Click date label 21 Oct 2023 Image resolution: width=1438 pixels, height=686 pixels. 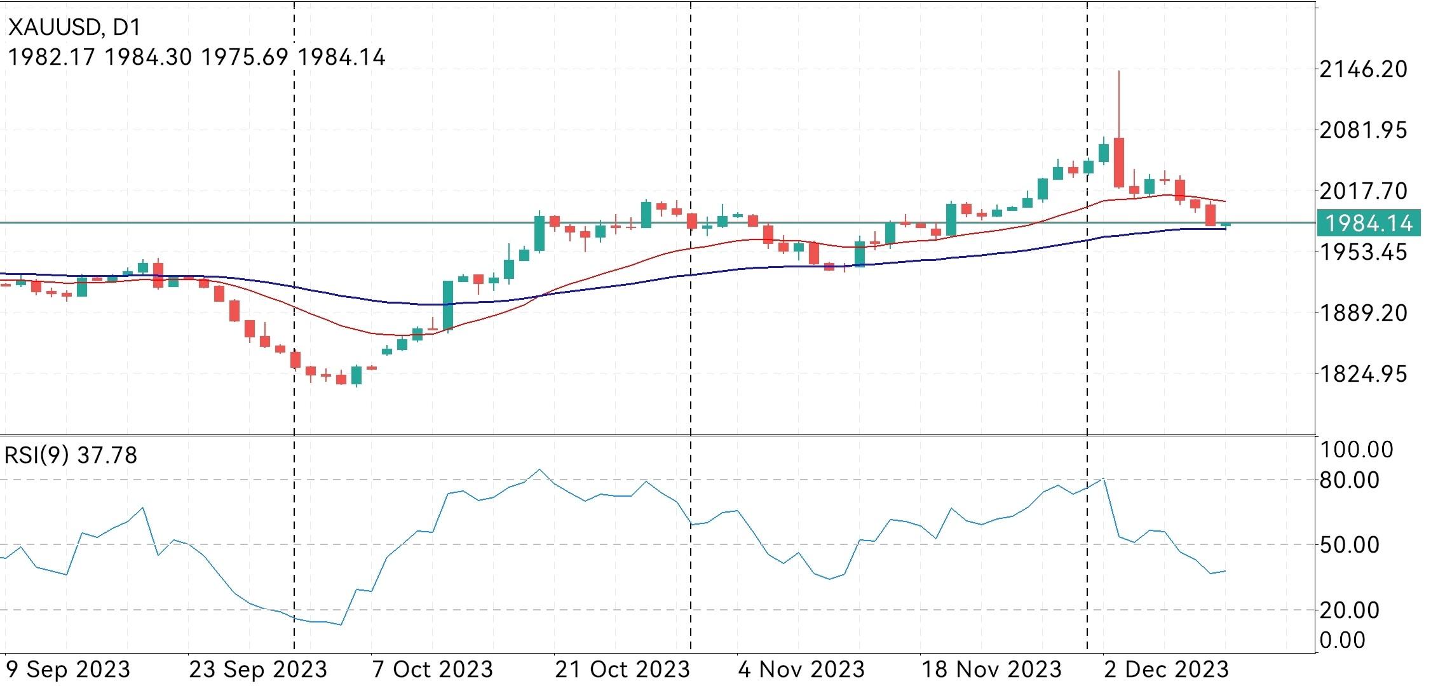[622, 669]
